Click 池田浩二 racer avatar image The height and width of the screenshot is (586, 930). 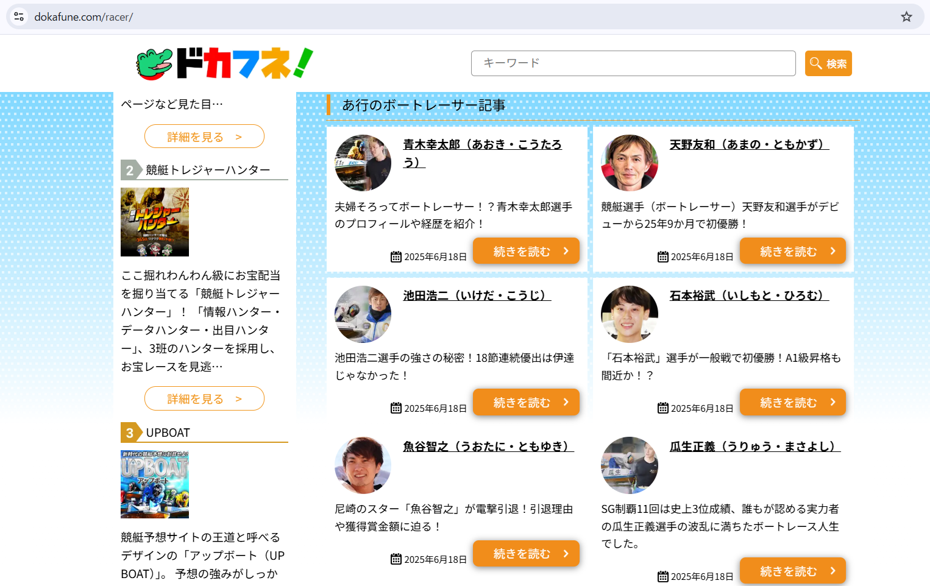pos(363,314)
